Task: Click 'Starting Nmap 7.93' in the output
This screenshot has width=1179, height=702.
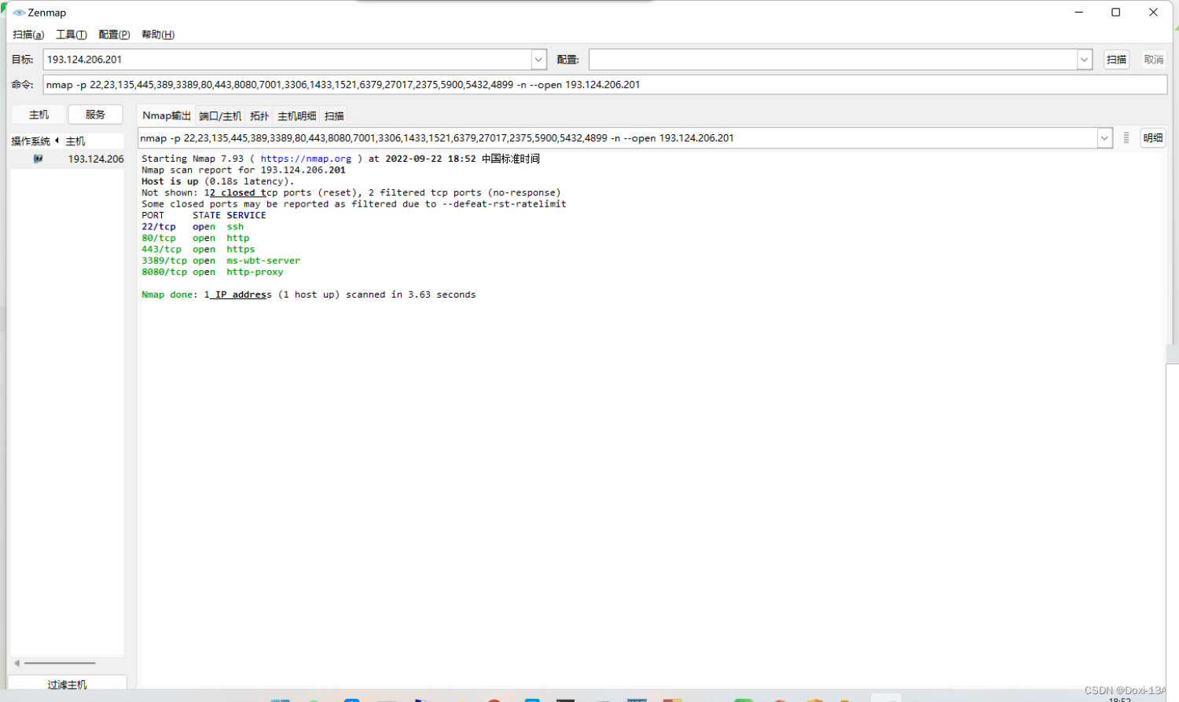Action: tap(193, 159)
